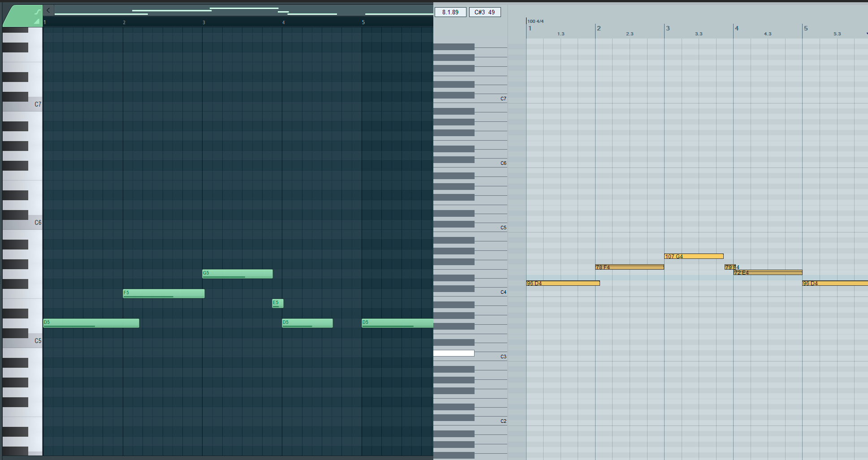868x460 pixels.
Task: Set cursor at 2.3 on the right ruler
Action: pos(630,34)
